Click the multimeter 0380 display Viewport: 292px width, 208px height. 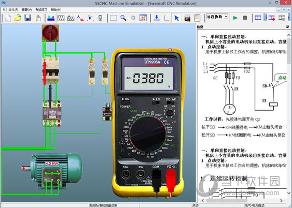click(x=148, y=78)
